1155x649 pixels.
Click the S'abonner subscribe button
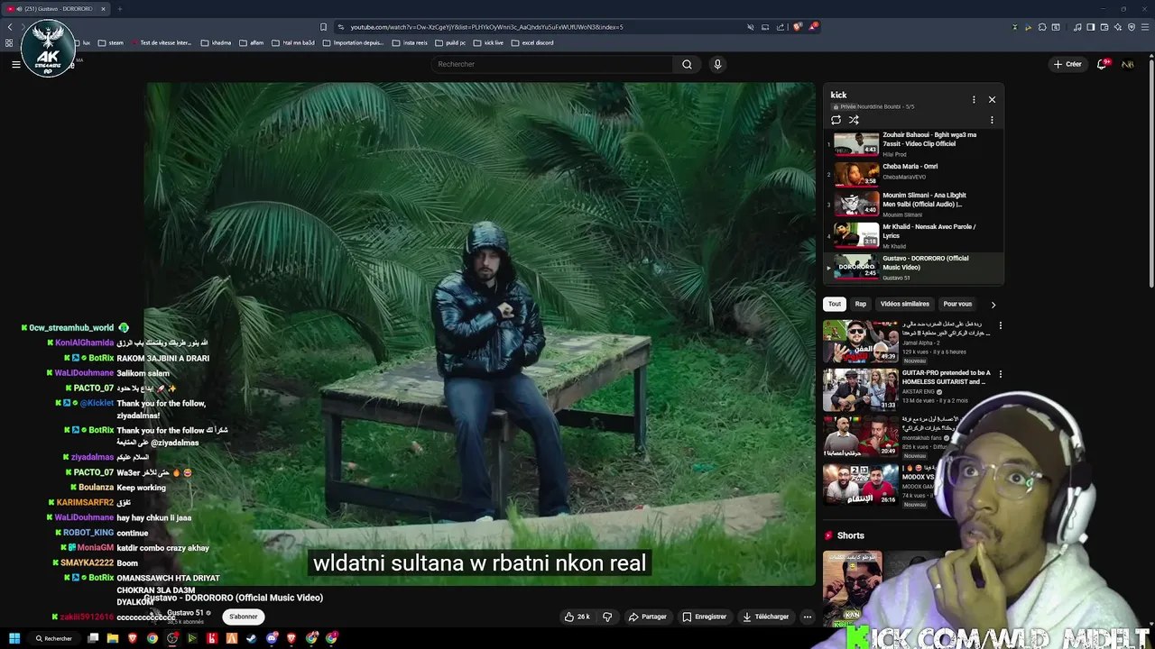243,617
